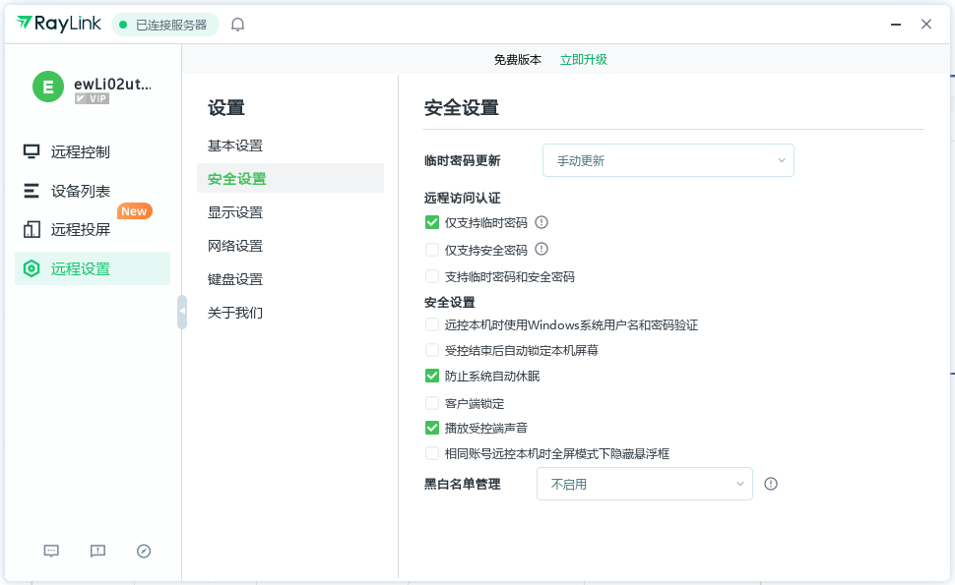Click the info icon next to 黑白名单管理 dropdown
This screenshot has width=955, height=585.
(771, 484)
